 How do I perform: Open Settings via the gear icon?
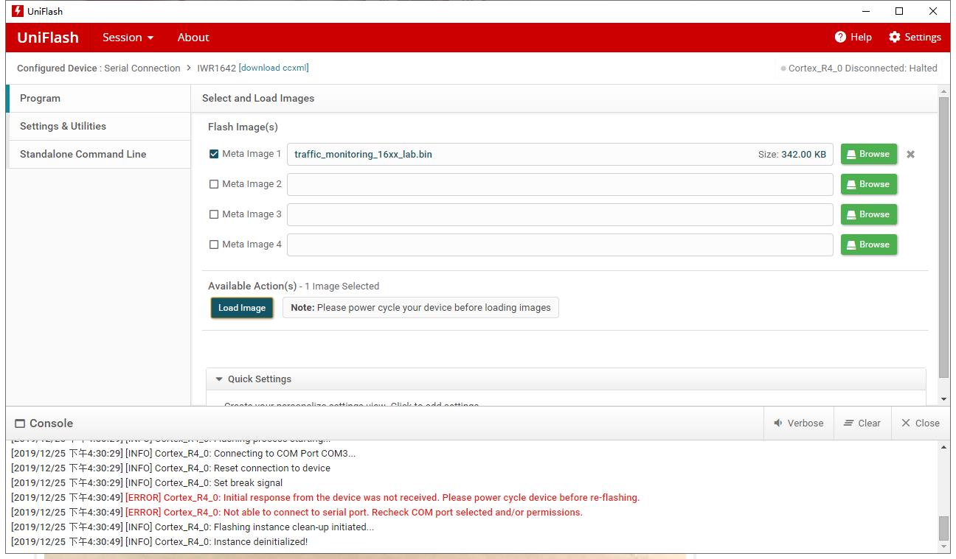895,37
